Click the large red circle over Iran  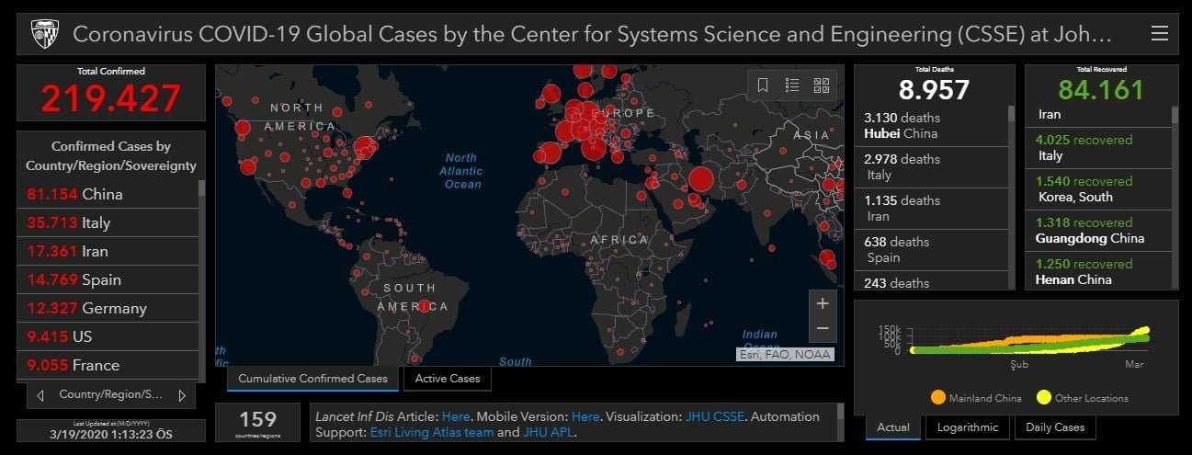point(700,179)
